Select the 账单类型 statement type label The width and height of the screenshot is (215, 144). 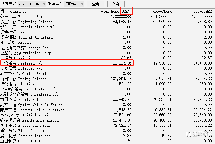[x=55, y=4]
